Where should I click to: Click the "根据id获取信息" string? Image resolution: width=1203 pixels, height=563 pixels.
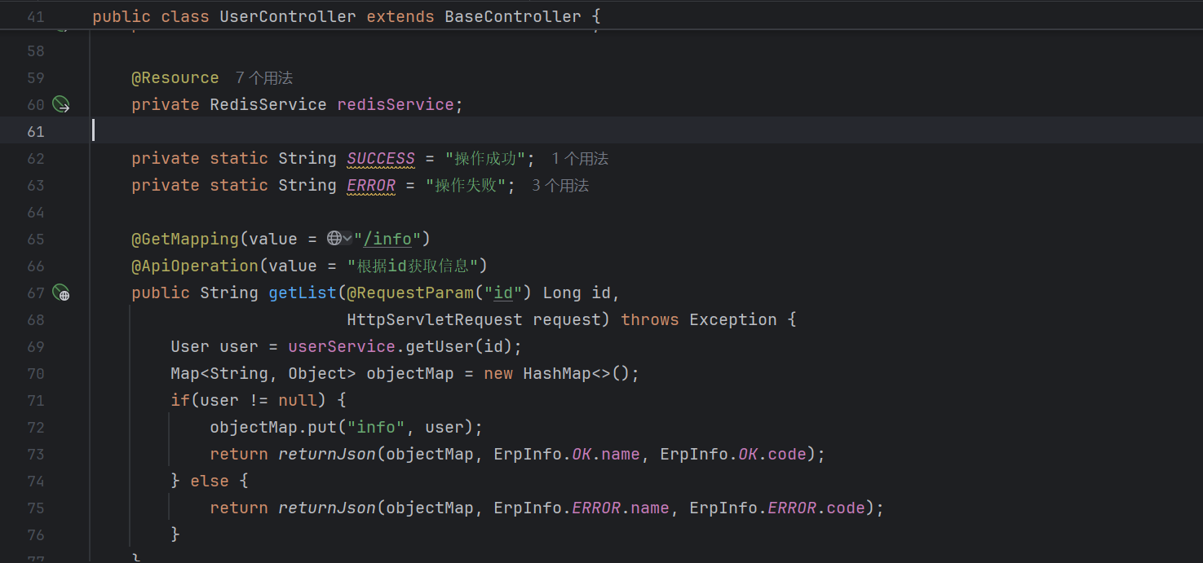click(412, 266)
